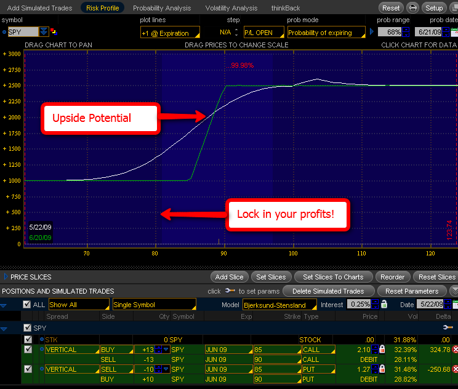Click the lock icon beside price 2.10
Image resolution: width=458 pixels, height=389 pixels.
382,350
